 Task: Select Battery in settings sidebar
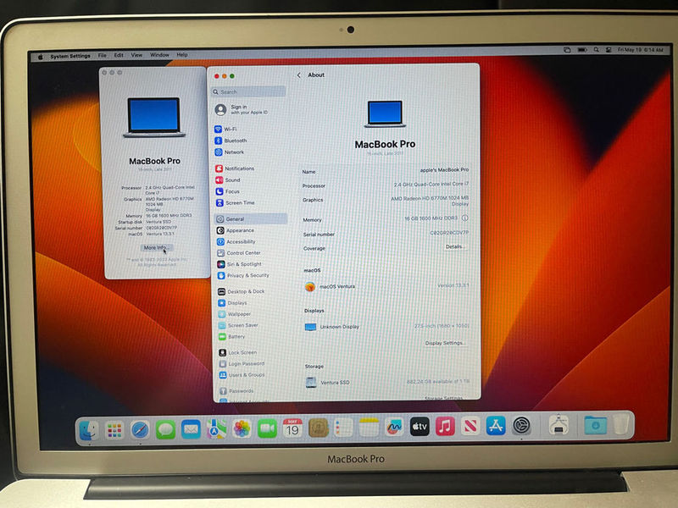pos(232,336)
